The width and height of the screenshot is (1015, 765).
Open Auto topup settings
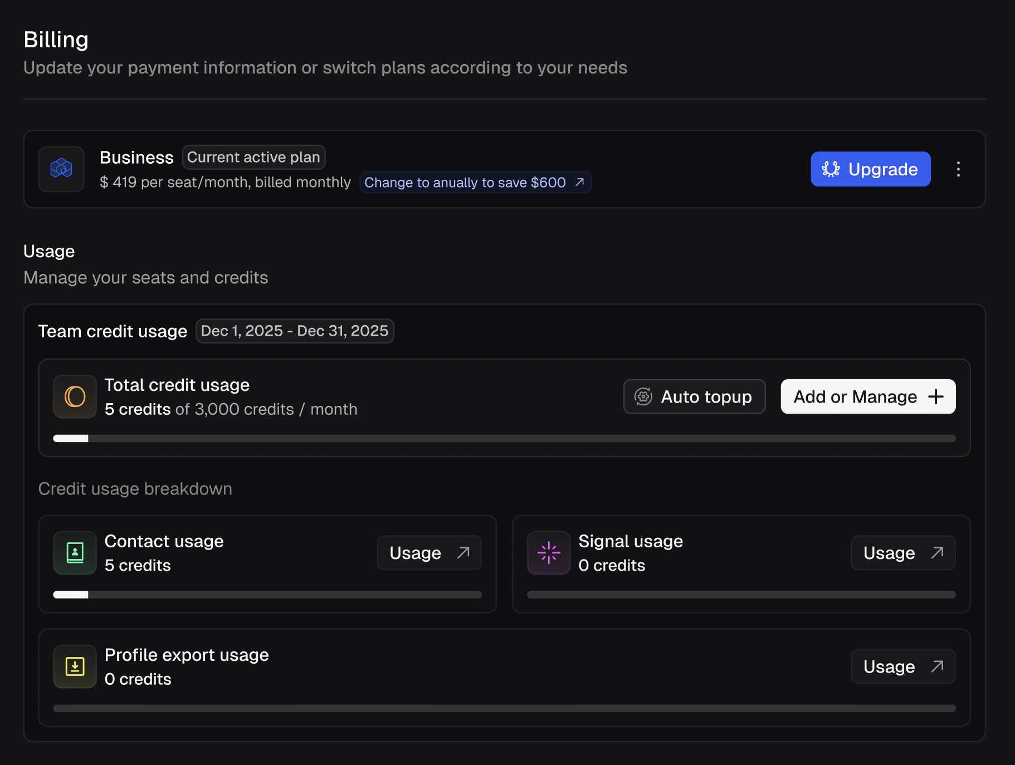coord(694,396)
